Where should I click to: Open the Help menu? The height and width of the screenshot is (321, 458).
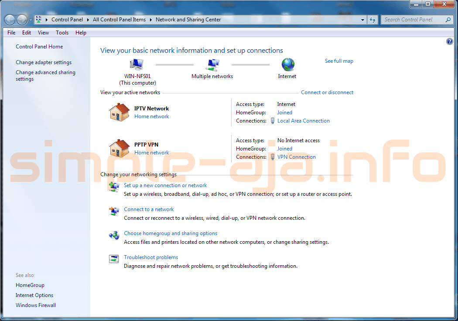pos(81,33)
